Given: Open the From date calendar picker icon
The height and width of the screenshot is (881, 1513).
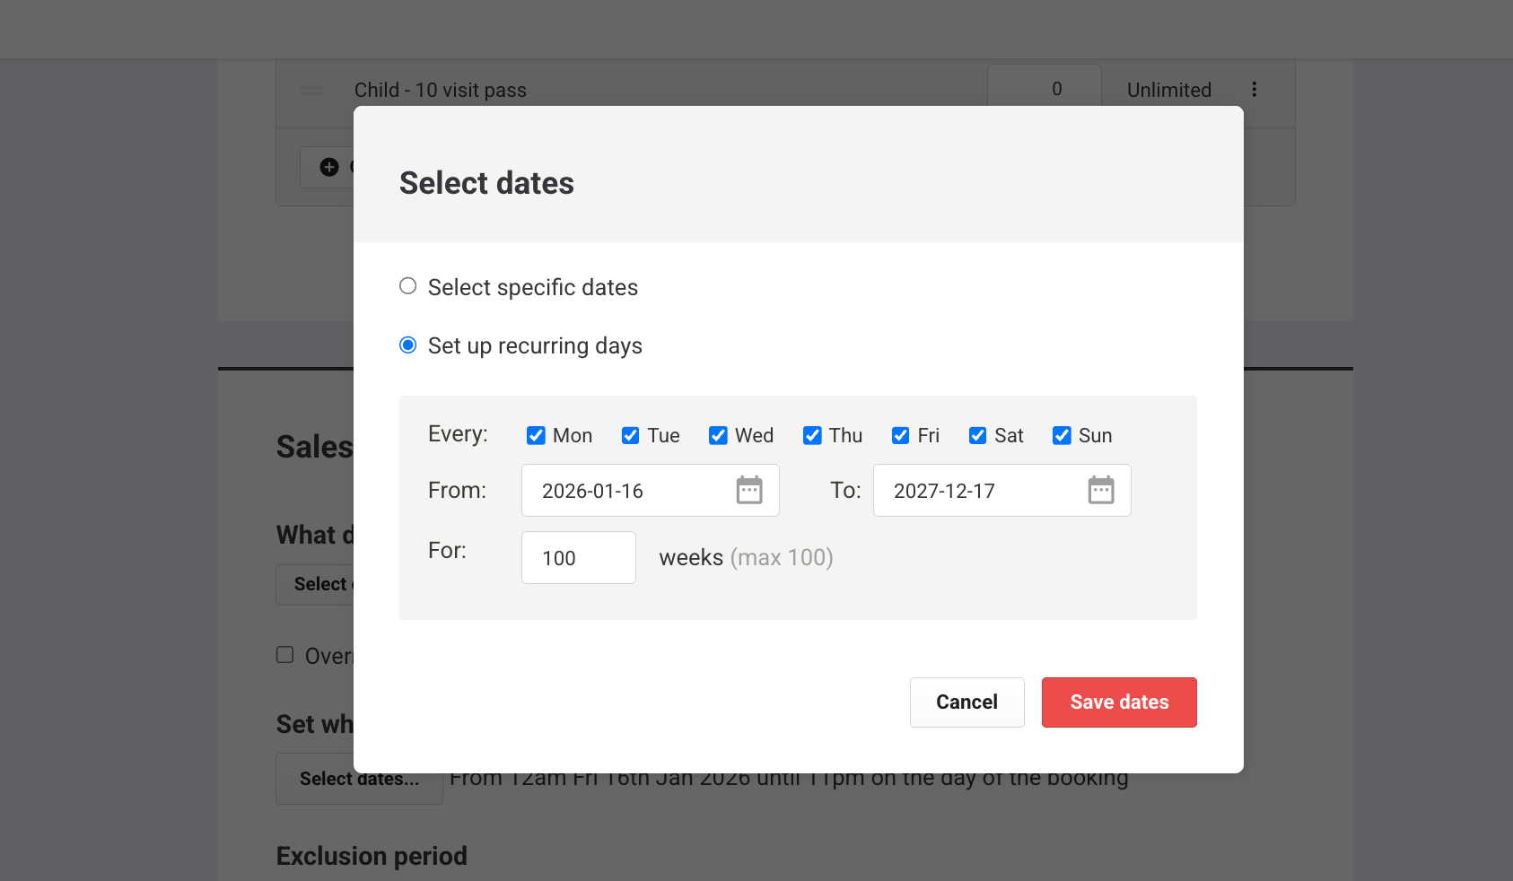Looking at the screenshot, I should pos(749,491).
